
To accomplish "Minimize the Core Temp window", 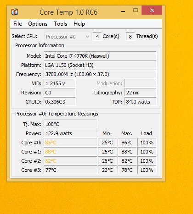I will [x=123, y=11].
